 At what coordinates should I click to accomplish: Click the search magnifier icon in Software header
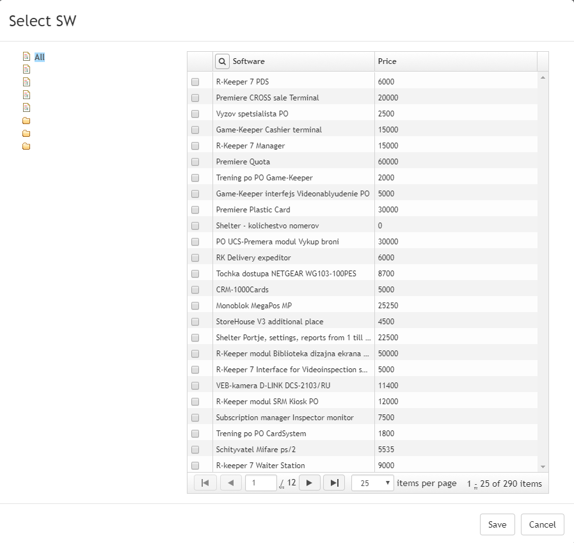pos(222,61)
